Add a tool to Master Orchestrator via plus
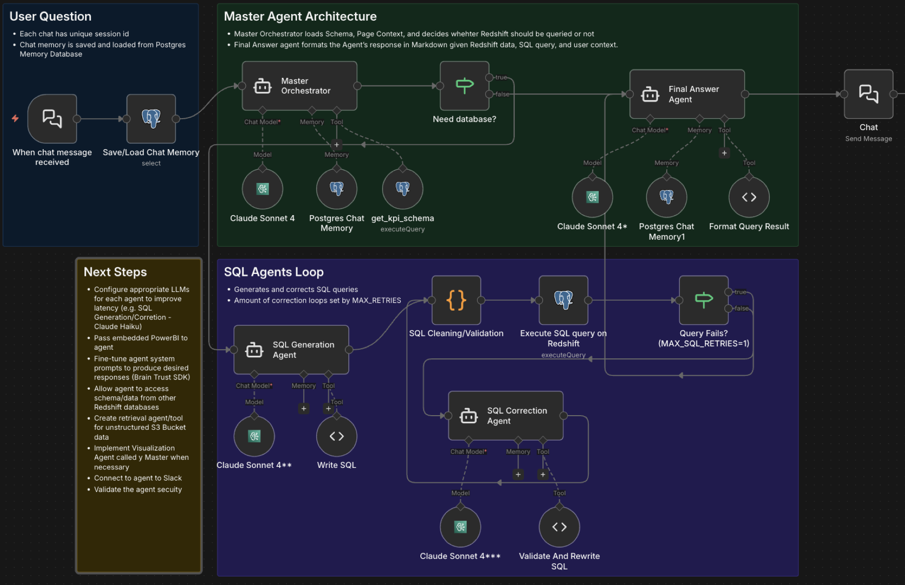 click(x=337, y=145)
